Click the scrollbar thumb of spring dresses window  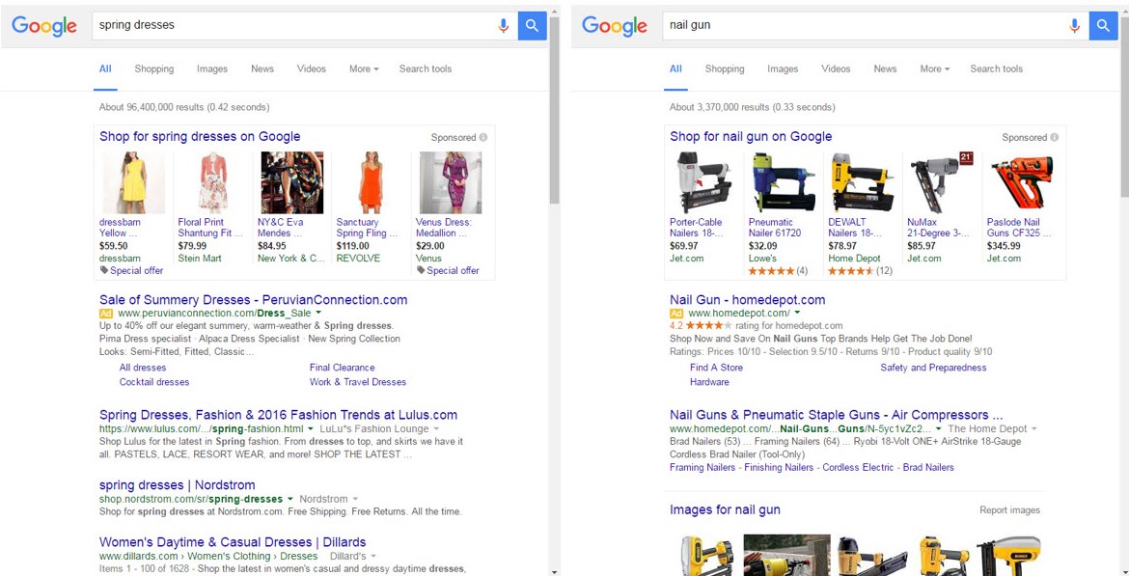[555, 108]
